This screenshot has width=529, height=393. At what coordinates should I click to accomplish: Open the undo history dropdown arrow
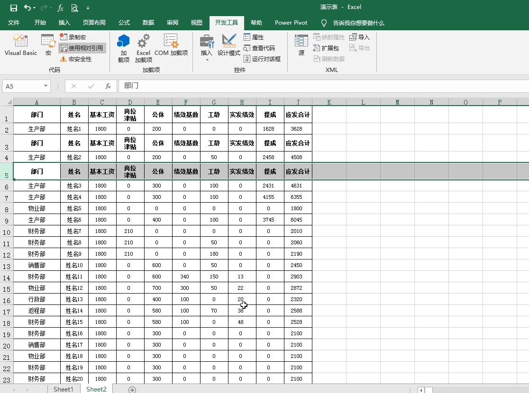click(x=35, y=8)
